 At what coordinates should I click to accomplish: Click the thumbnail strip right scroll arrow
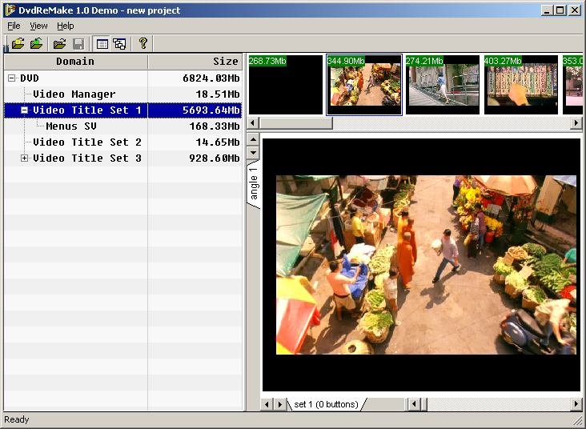(576, 123)
